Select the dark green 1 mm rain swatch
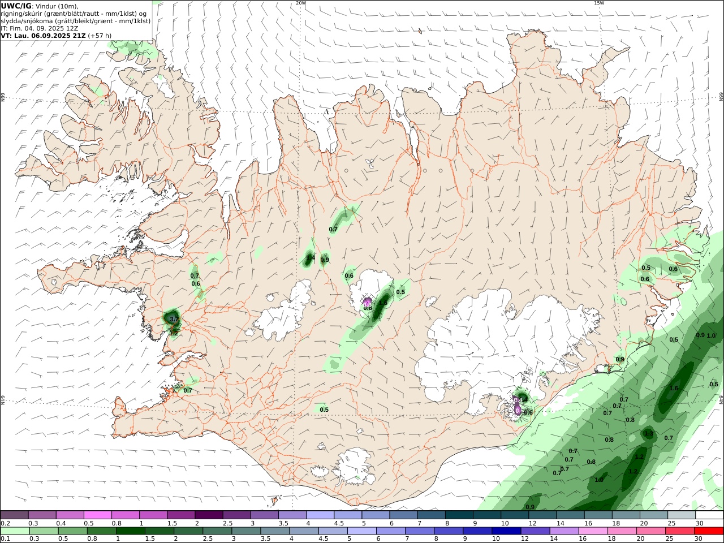The width and height of the screenshot is (724, 543). tap(130, 531)
